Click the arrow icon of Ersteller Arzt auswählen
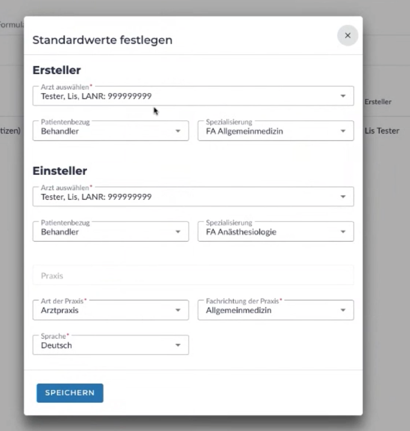The image size is (410, 431). coord(343,96)
